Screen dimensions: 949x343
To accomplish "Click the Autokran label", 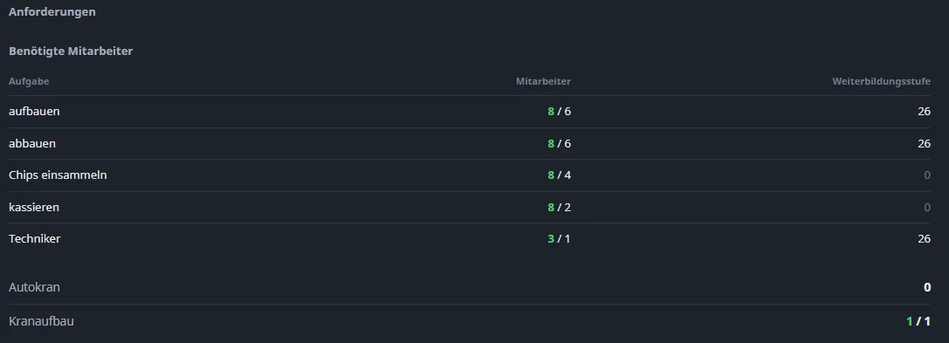I will [x=34, y=287].
